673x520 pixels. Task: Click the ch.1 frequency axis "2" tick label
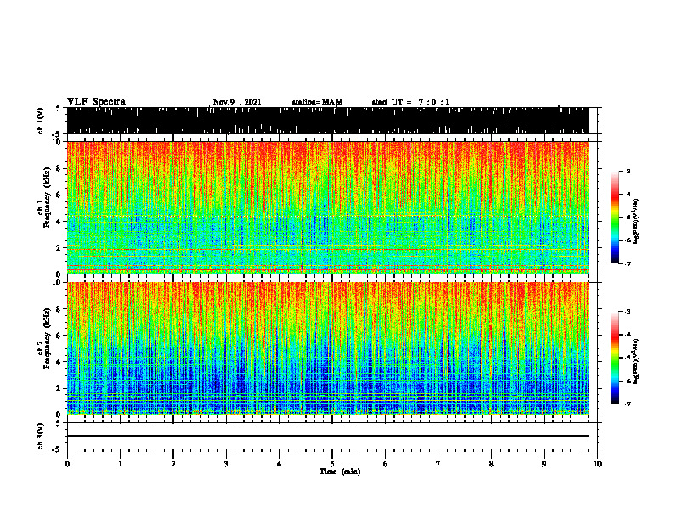(59, 247)
